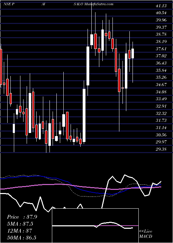173x243 pixels.
Task: Click the tallest white breakout candle body
Action: click(x=84, y=116)
